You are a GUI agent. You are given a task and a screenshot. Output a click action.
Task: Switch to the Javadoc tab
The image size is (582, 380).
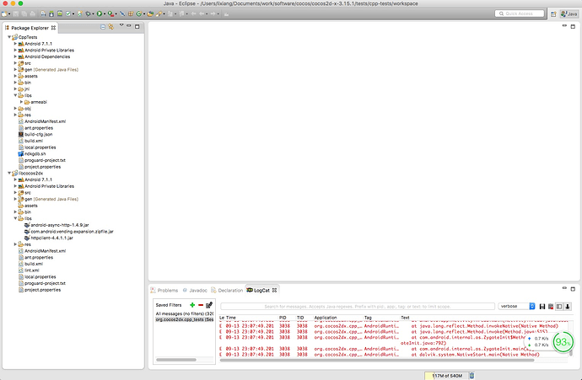(195, 291)
